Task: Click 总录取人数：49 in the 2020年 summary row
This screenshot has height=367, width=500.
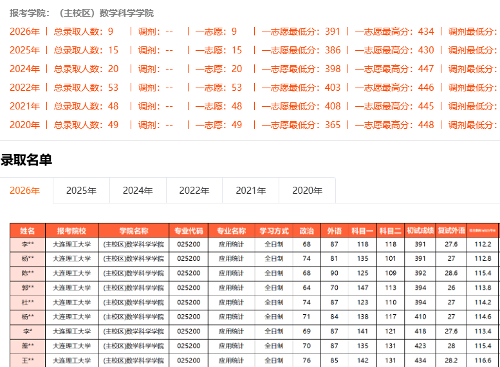Action: pos(86,124)
